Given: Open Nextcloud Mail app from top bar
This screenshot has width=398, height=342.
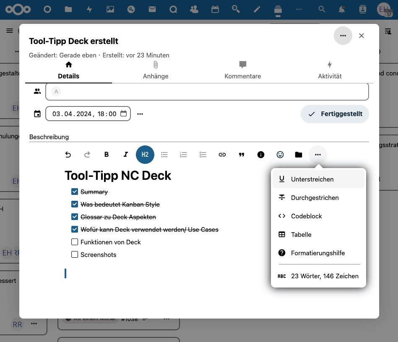Looking at the screenshot, I should [x=152, y=9].
